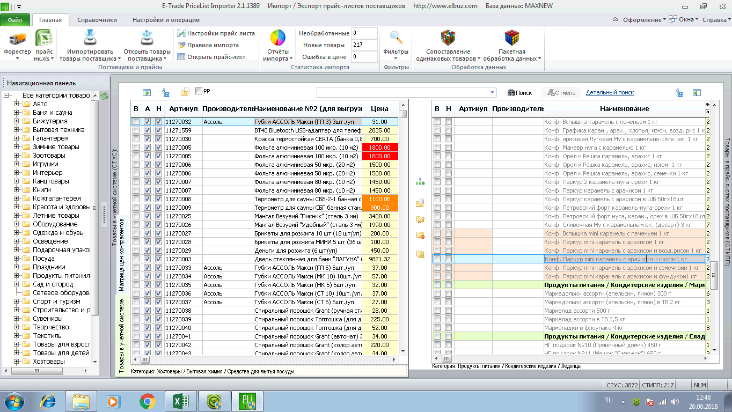The width and height of the screenshot is (732, 412).
Task: Toggle the PP checkbox
Action: 199,91
